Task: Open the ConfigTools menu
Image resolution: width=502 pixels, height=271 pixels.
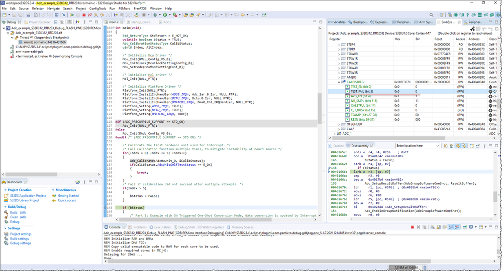Action: tap(97, 9)
